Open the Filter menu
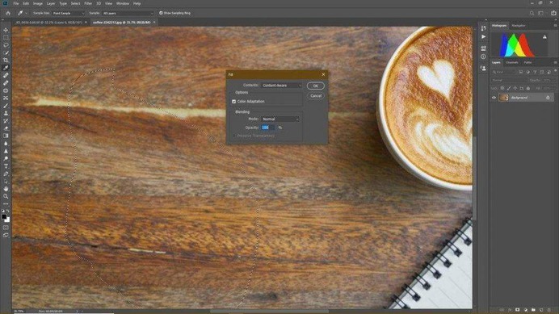Screen dimensions: 559x314 click(x=88, y=3)
